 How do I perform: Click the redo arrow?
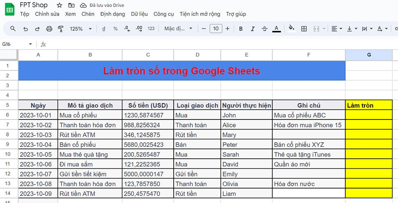37,29
